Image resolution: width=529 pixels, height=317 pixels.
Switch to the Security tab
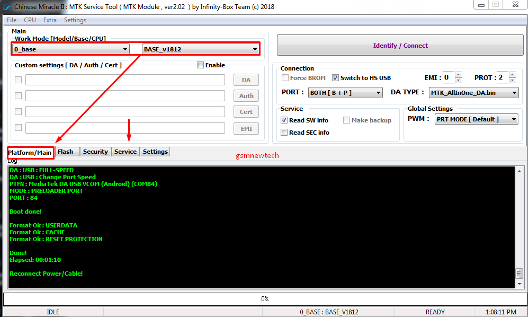tap(95, 152)
